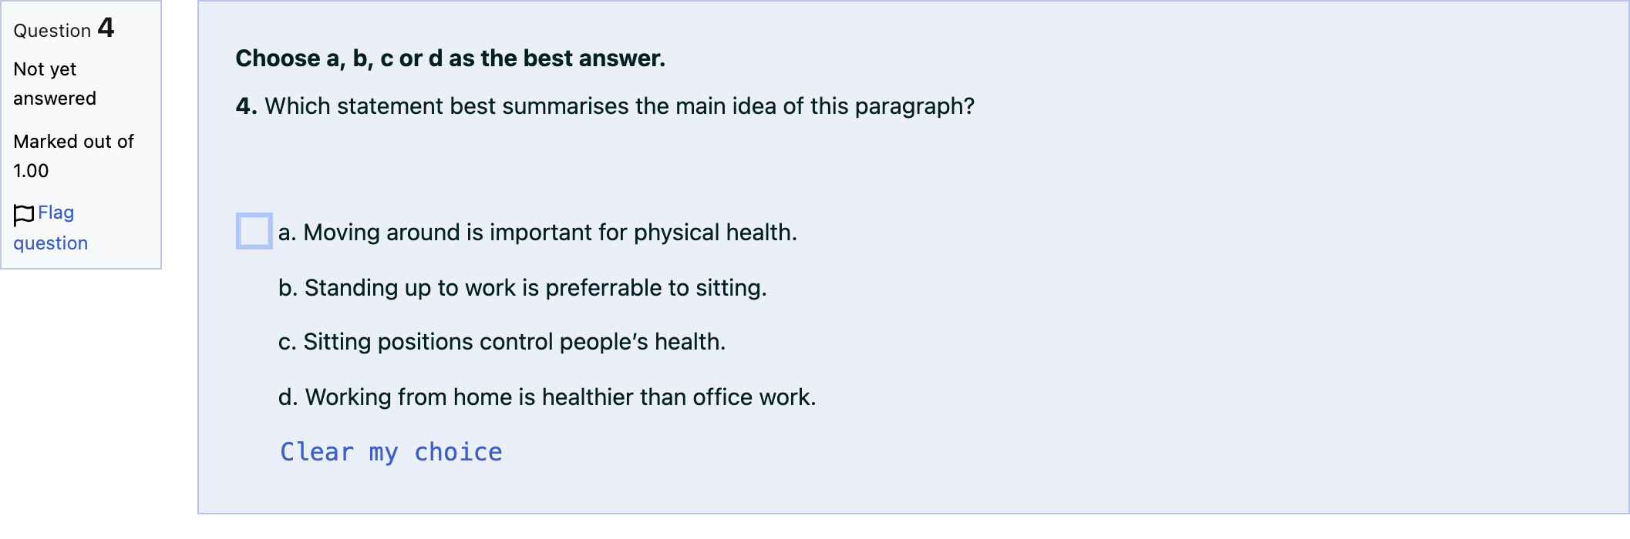This screenshot has height=539, width=1630.
Task: Click the 'Choose a, b, c or d' instruction
Action: pos(450,58)
